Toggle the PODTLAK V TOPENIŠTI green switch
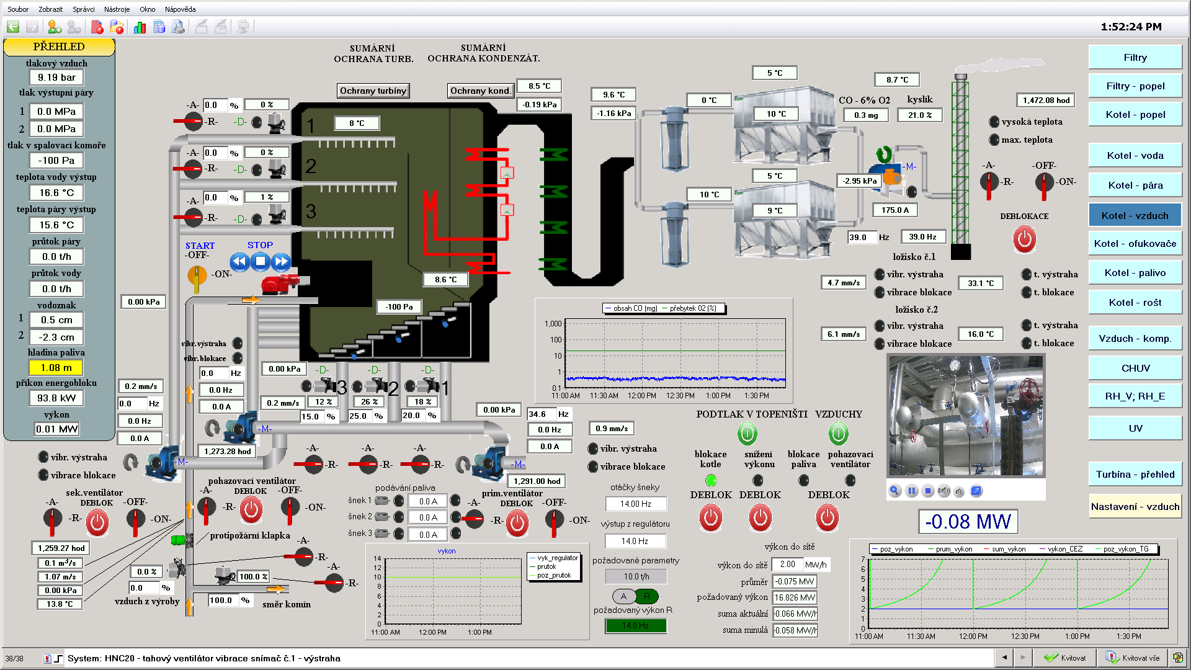The width and height of the screenshot is (1191, 670). pos(747,433)
